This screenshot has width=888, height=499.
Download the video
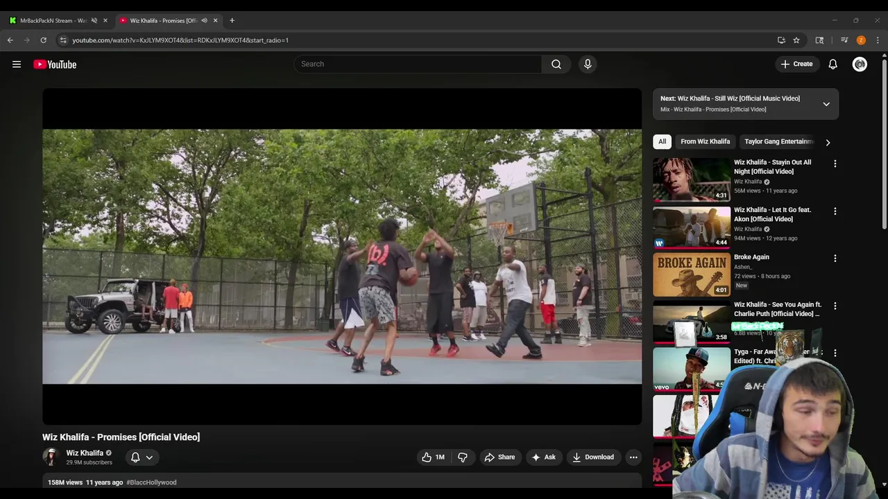coord(593,457)
